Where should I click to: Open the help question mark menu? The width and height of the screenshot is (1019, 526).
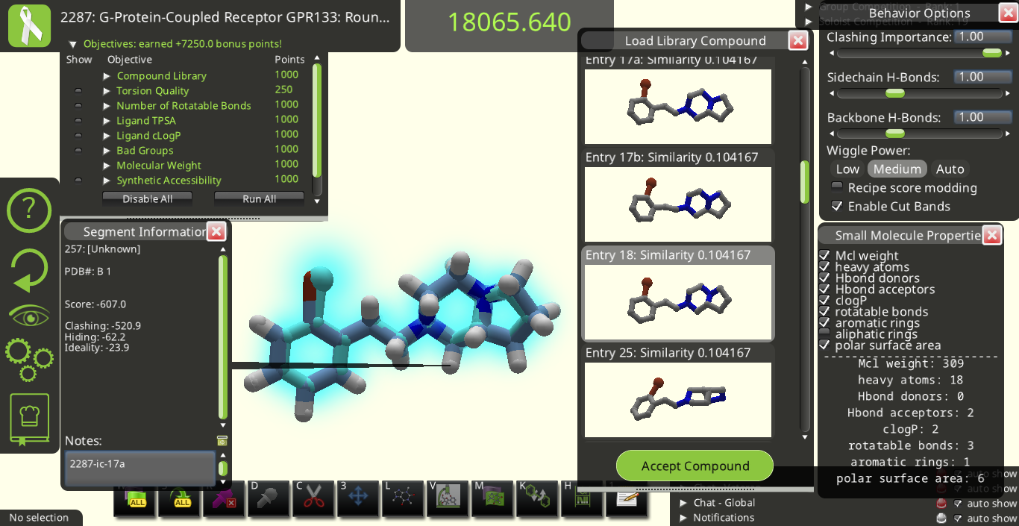30,210
